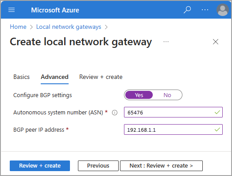Go to Local network gateways breadcrumb
This screenshot has width=232, height=176.
pyautogui.click(x=69, y=27)
